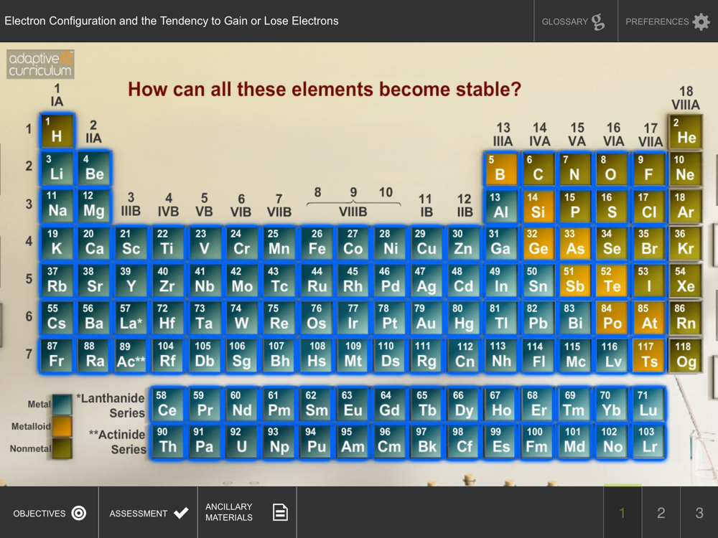Select the Tennessine (Ts) tile
The image size is (718, 538).
pyautogui.click(x=649, y=356)
